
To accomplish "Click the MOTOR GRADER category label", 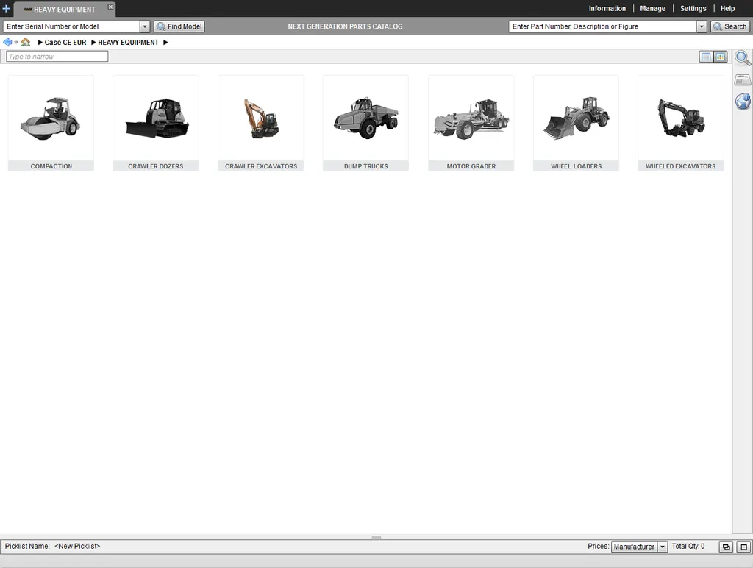I will tap(471, 166).
